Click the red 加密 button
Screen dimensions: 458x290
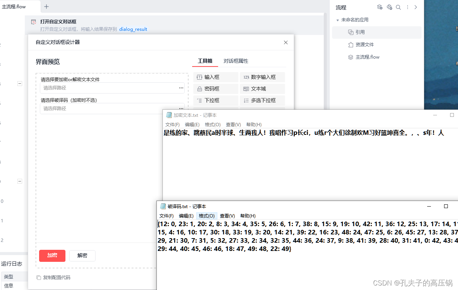coord(52,255)
